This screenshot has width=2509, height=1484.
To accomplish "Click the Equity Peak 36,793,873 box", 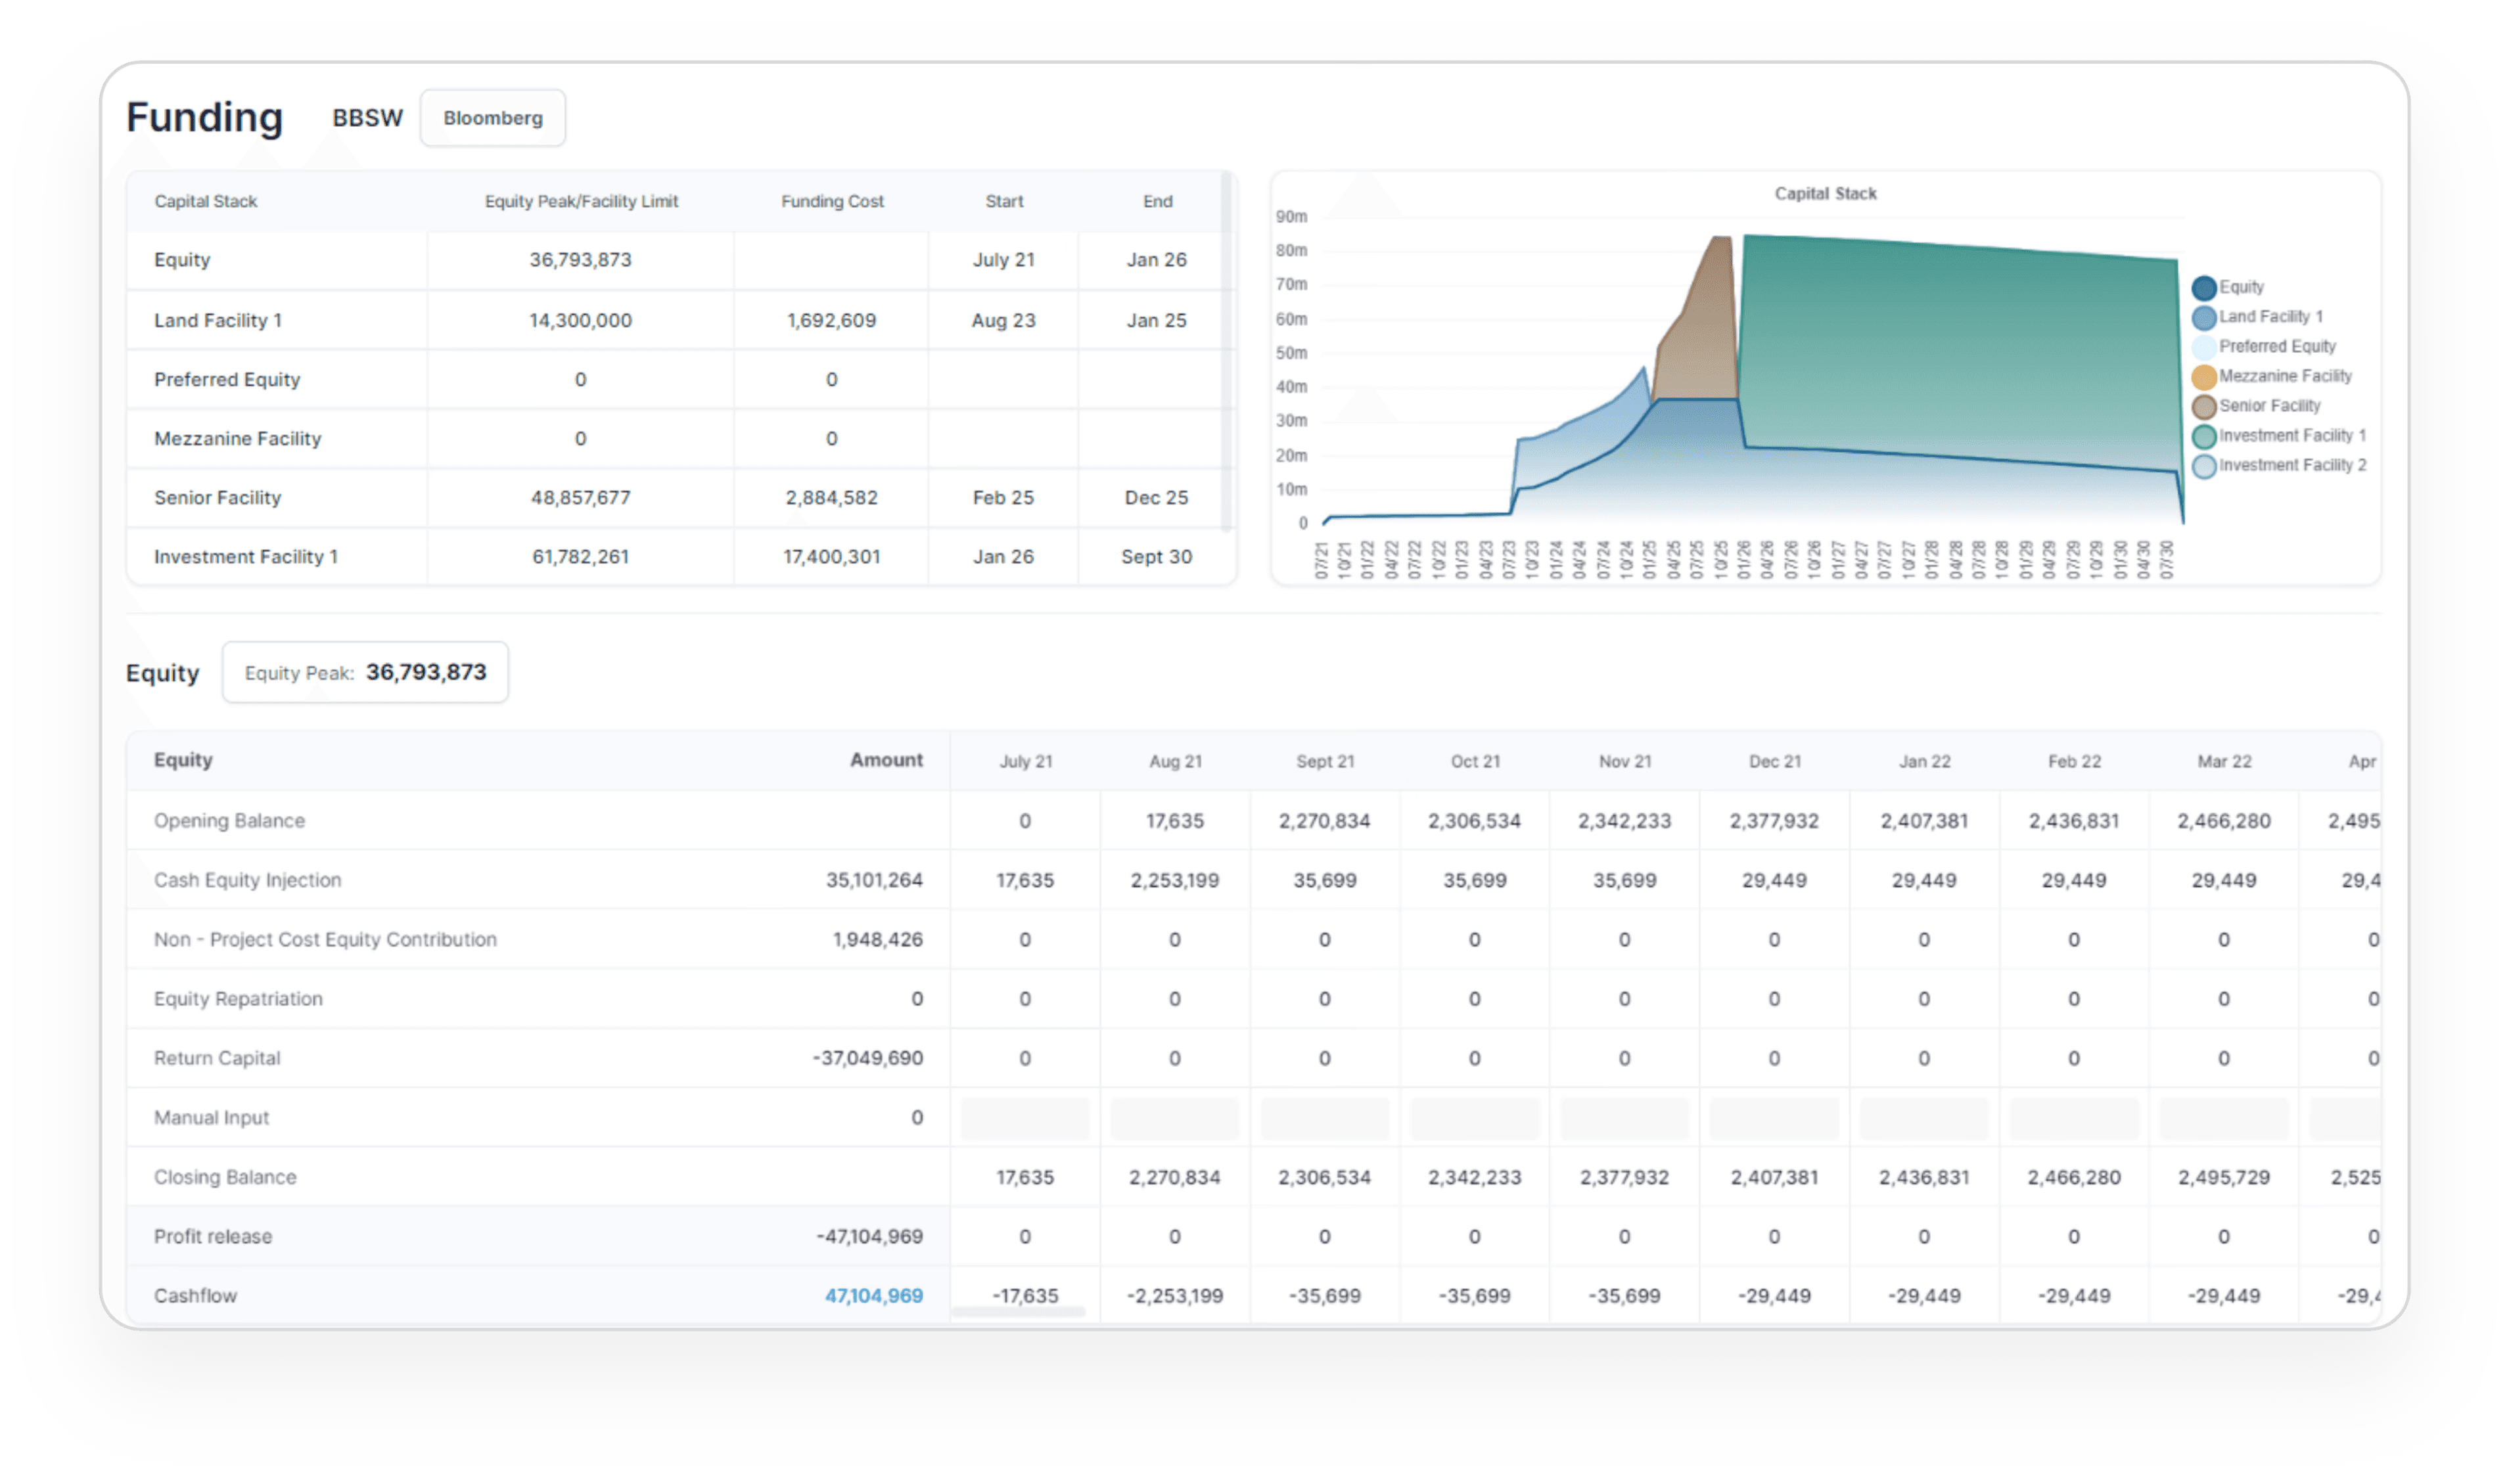I will click(365, 672).
